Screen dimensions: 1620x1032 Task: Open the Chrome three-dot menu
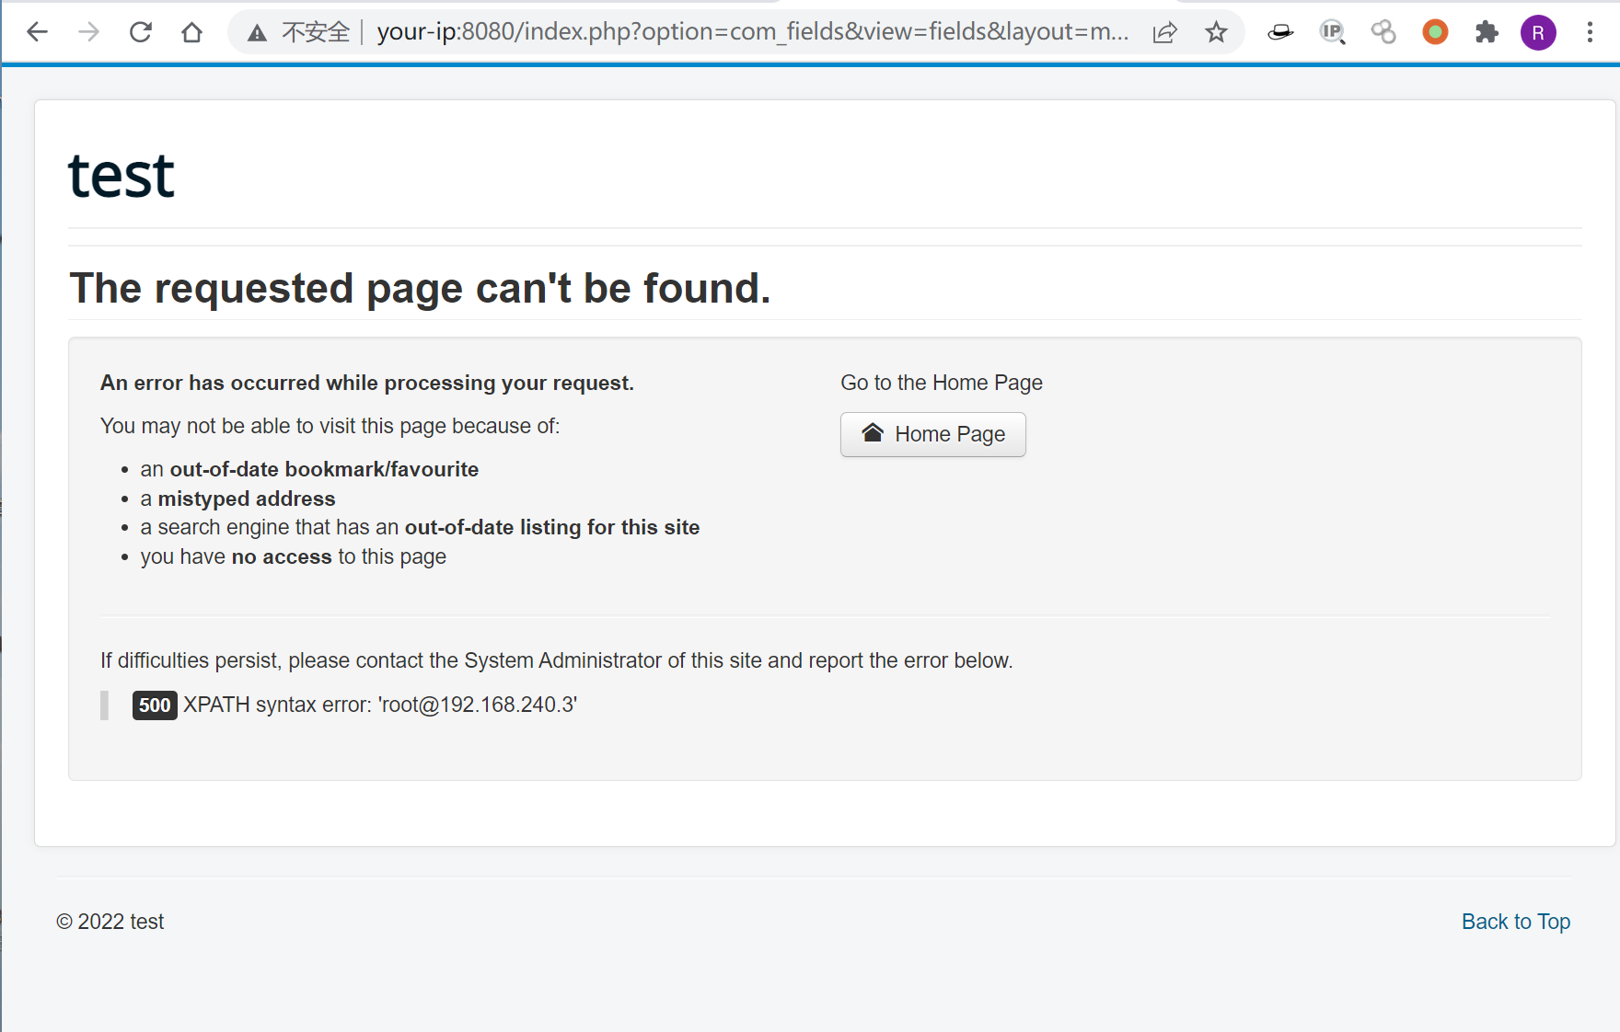point(1590,33)
